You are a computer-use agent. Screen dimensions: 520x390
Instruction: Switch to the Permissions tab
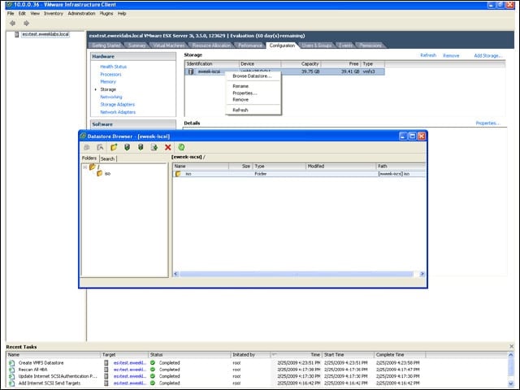pos(370,45)
